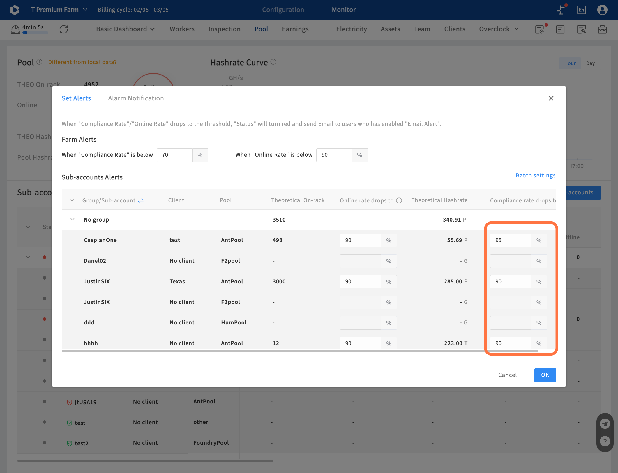Viewport: 618px width, 473px height.
Task: Click the miner scan timer icon
Action: coord(15,29)
